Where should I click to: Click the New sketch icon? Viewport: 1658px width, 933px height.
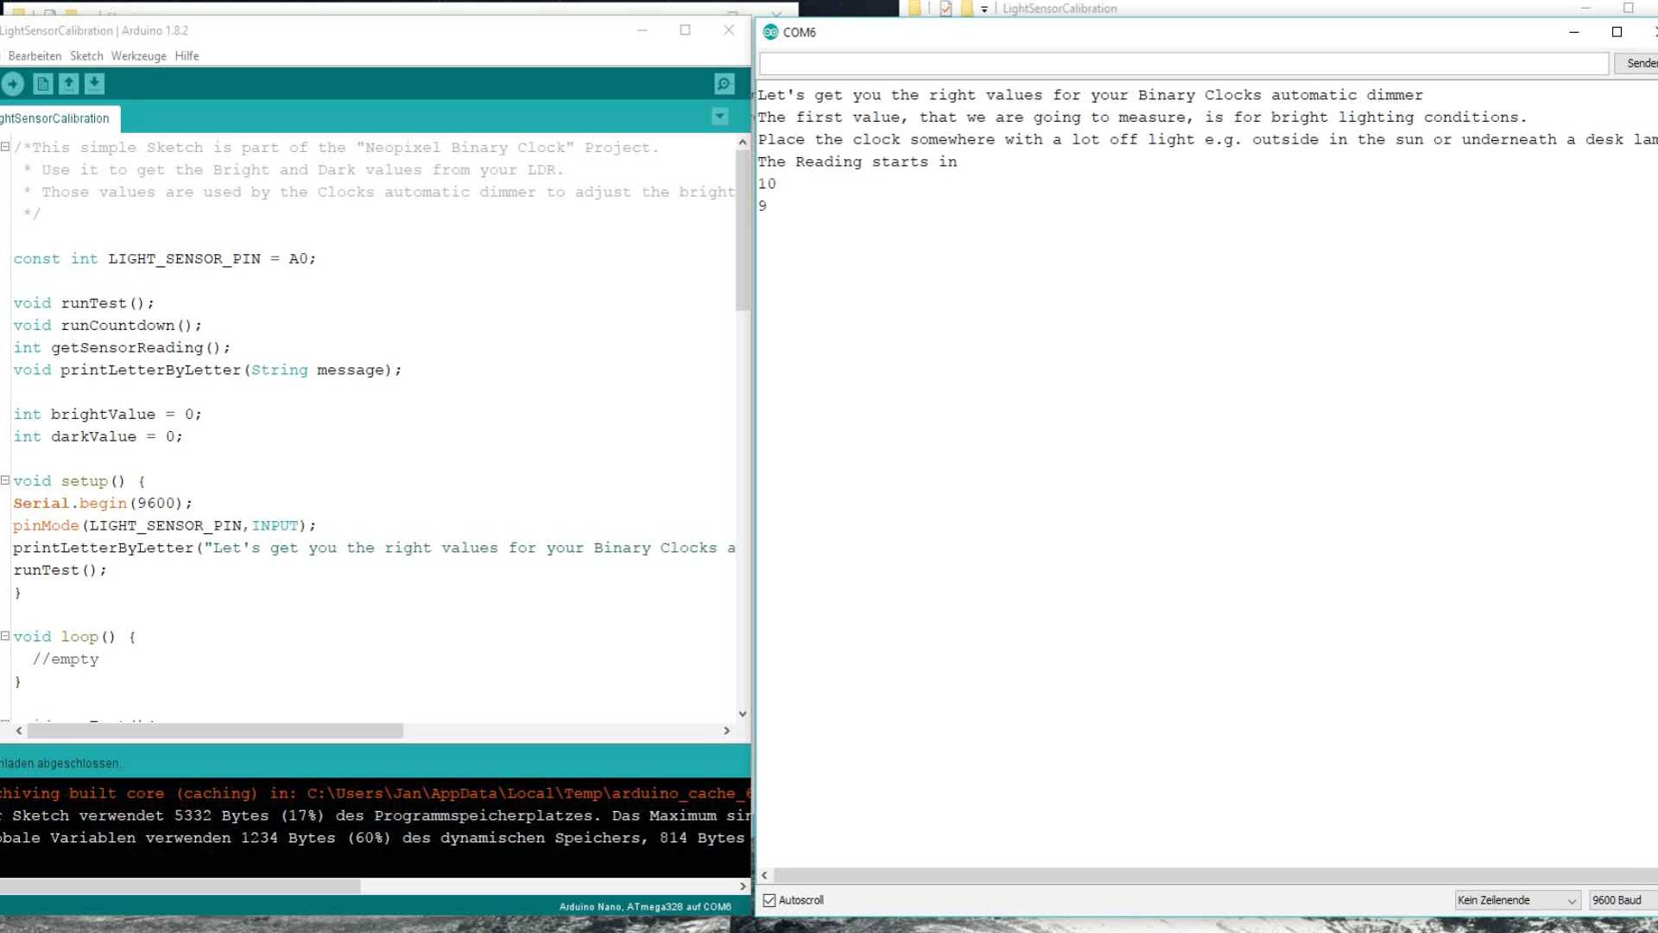42,82
